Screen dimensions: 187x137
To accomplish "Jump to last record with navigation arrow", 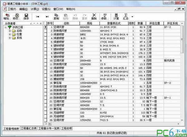I will 47,17.
